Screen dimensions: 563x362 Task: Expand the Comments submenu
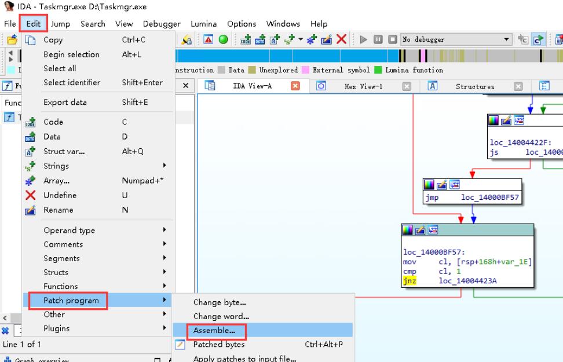164,244
